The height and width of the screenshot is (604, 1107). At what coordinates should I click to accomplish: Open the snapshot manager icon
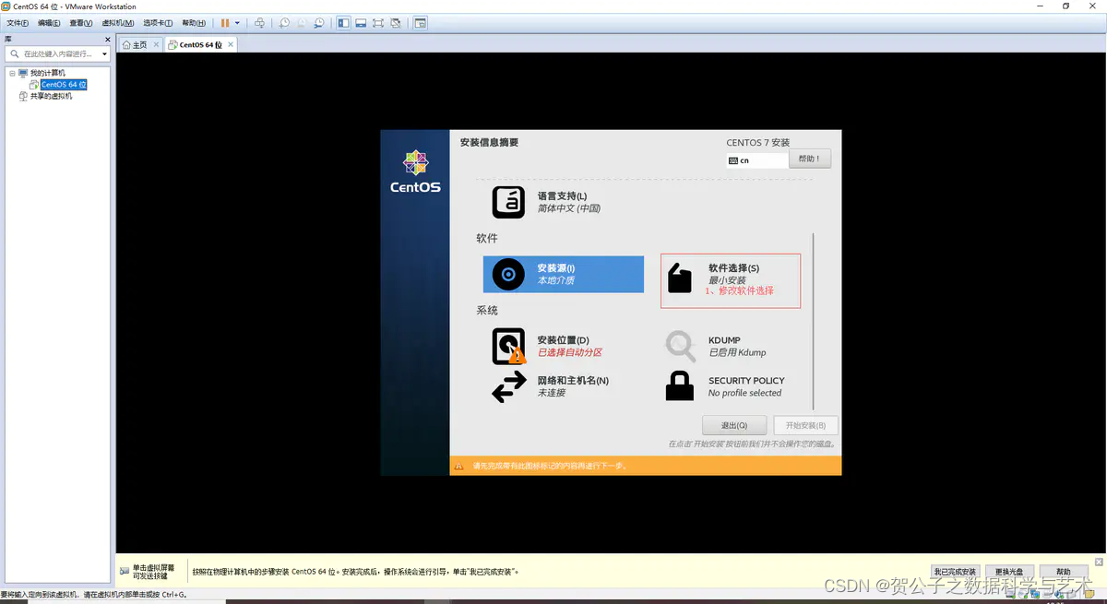(319, 23)
